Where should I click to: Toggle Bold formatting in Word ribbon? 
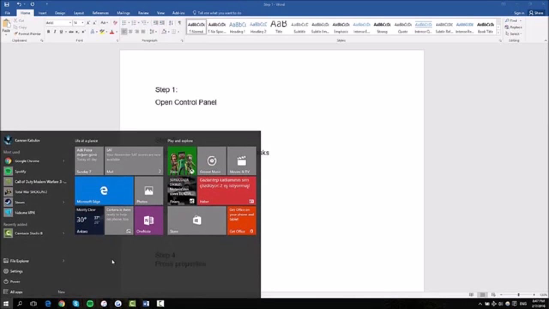point(48,32)
